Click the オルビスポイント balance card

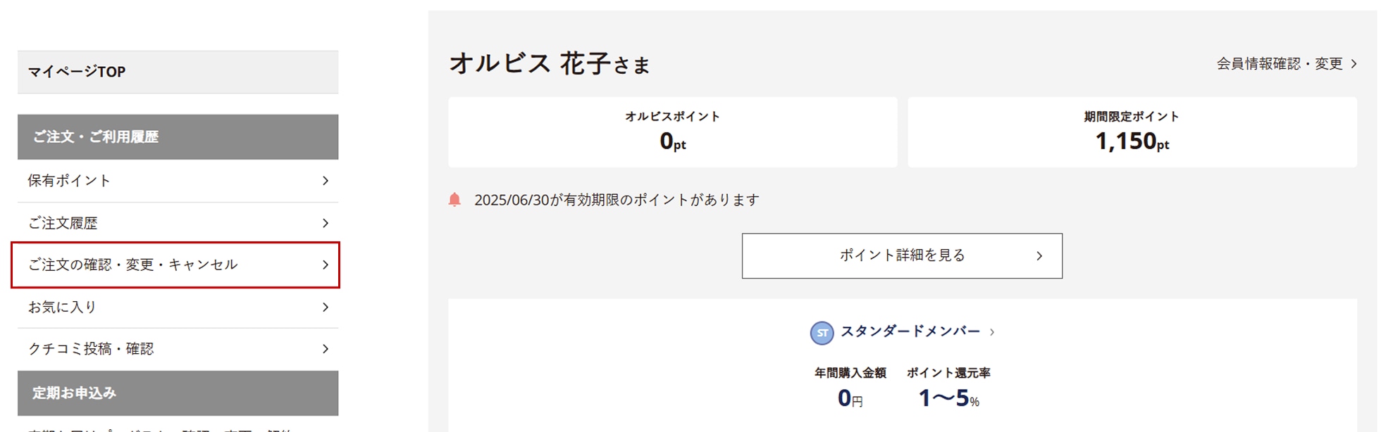click(672, 132)
